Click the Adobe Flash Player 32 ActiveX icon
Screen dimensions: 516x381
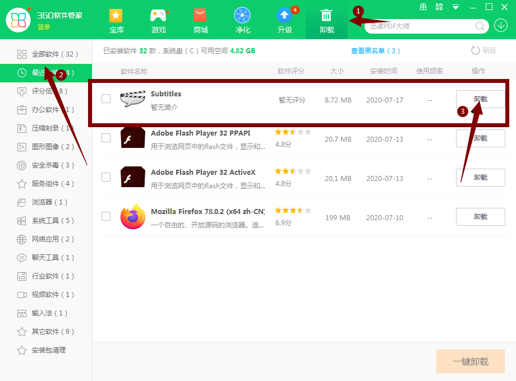(132, 177)
